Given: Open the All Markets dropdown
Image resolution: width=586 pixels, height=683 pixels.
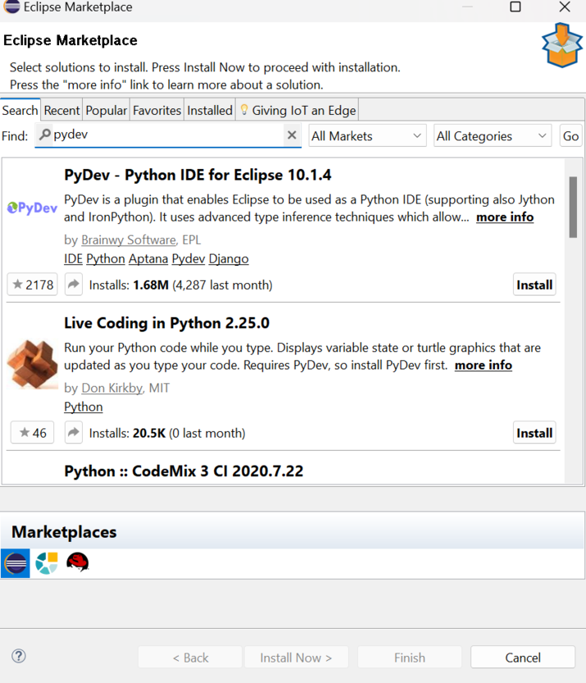Looking at the screenshot, I should click(x=367, y=136).
